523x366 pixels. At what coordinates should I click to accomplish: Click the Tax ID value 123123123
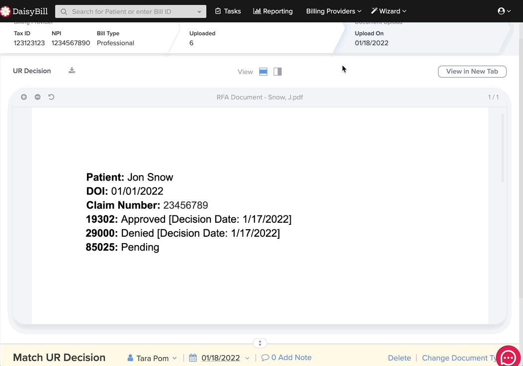29,43
